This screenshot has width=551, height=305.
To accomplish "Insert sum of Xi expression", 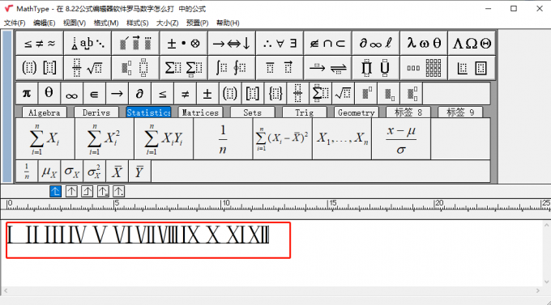I will (x=45, y=139).
